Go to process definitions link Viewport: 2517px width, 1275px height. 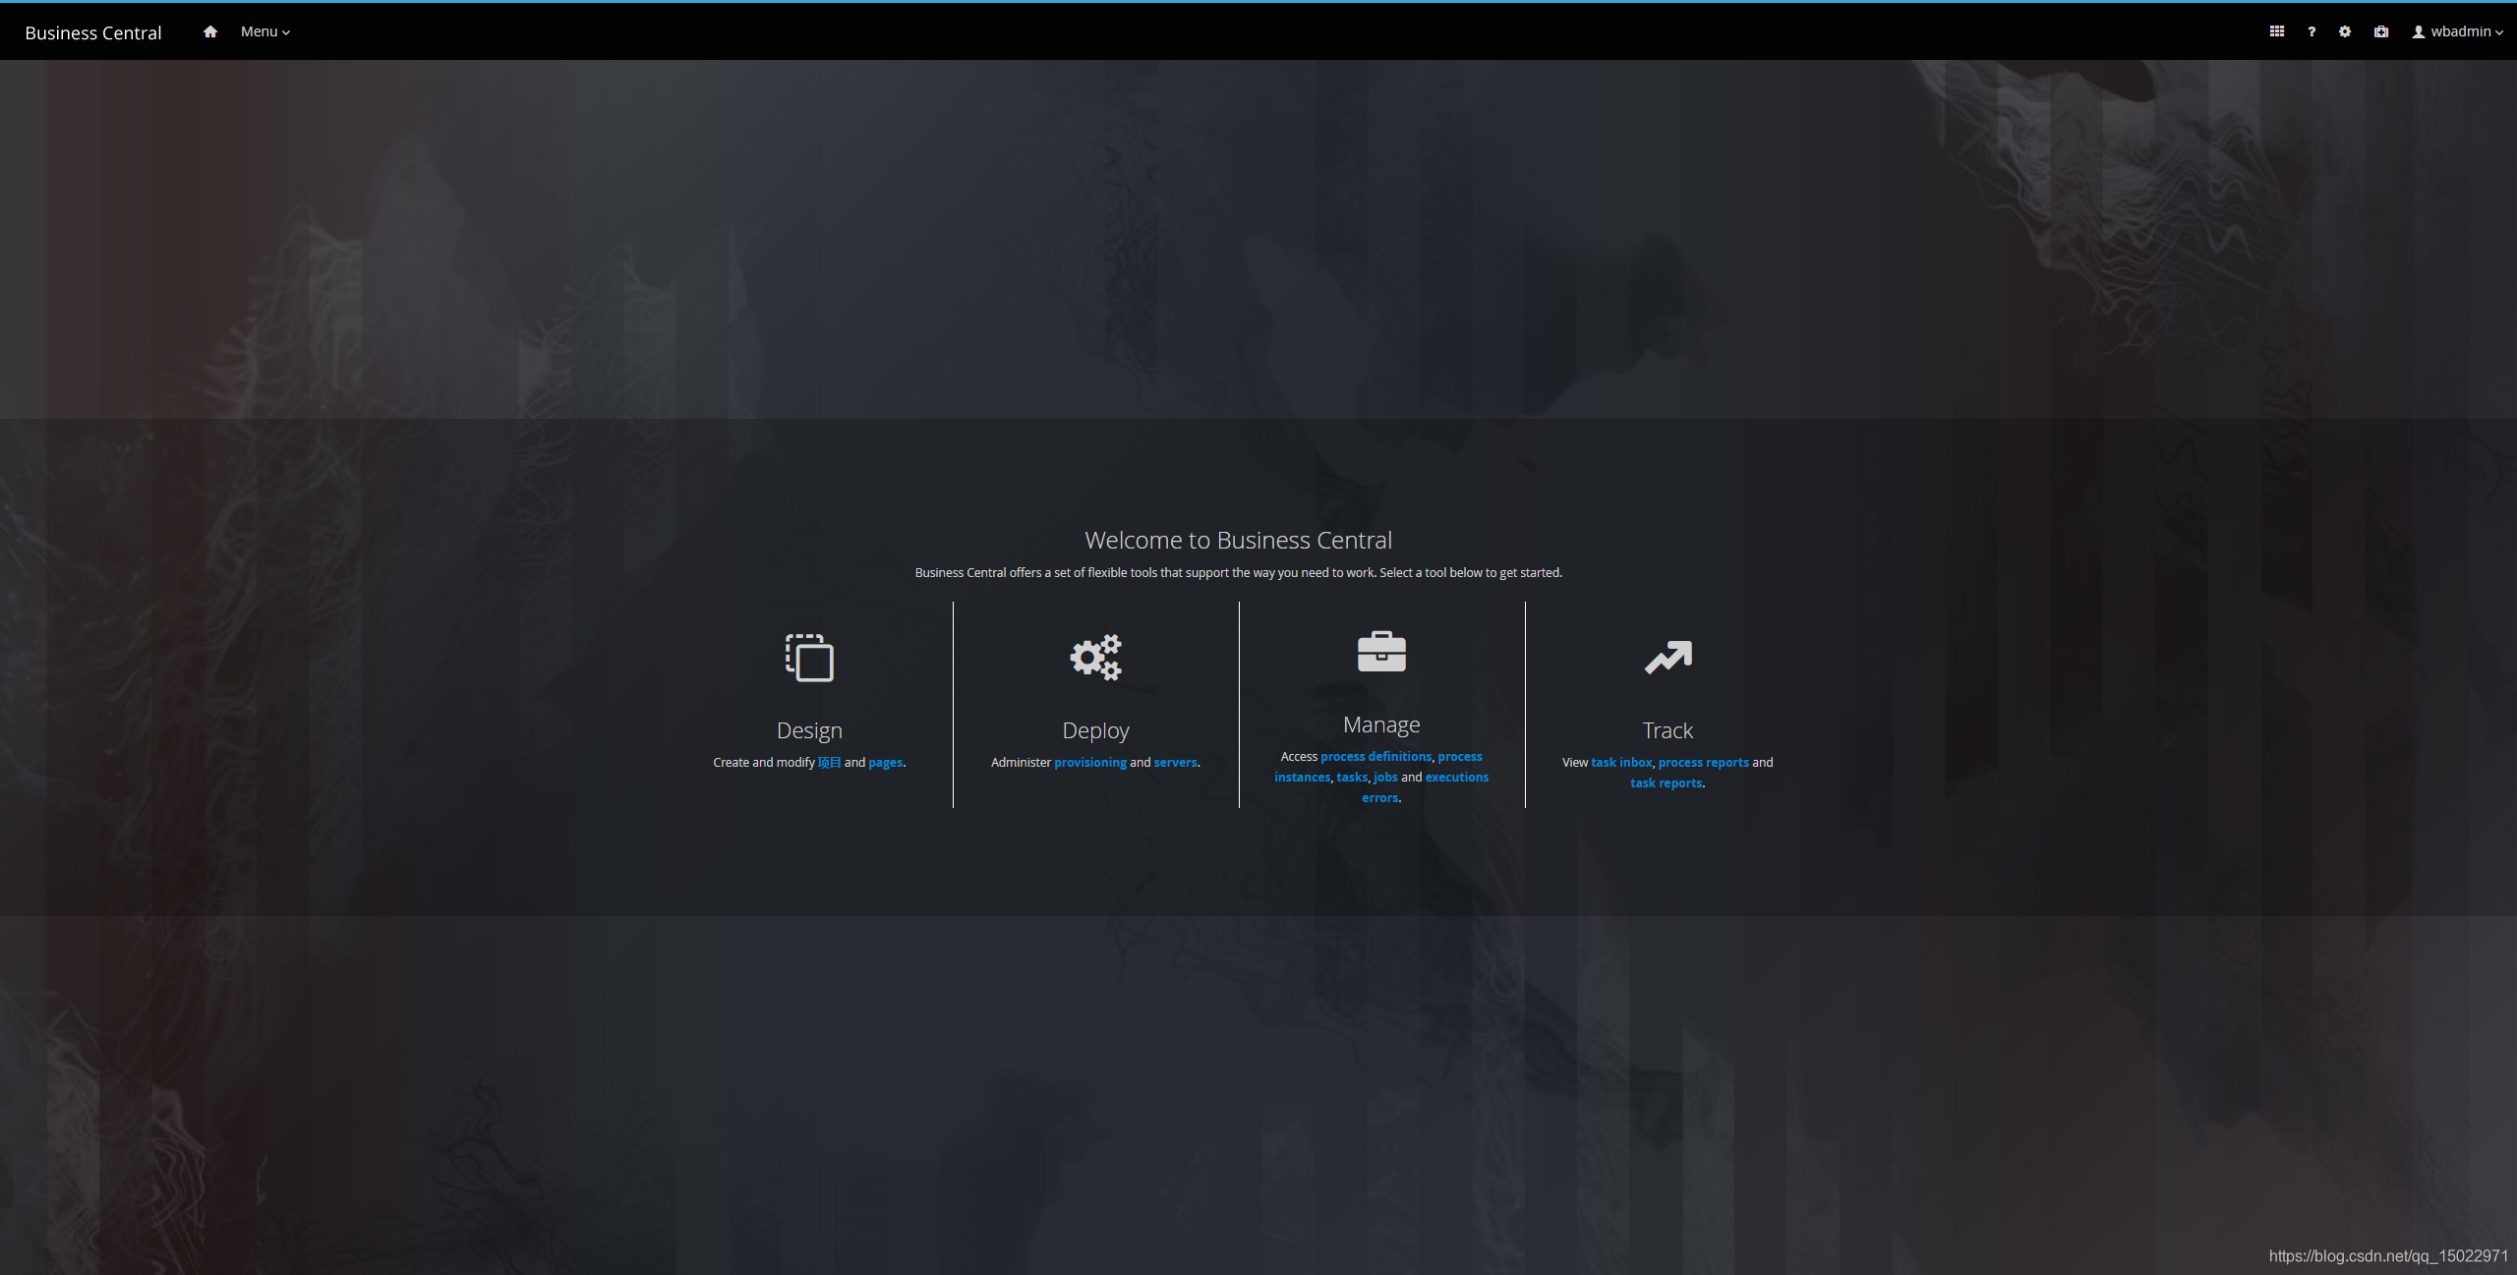1376,757
